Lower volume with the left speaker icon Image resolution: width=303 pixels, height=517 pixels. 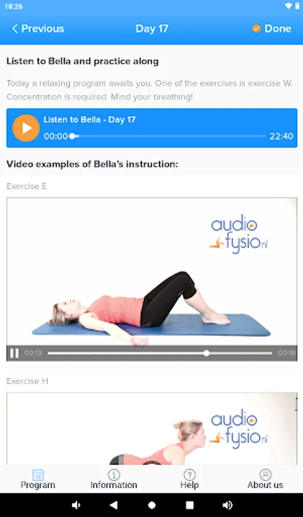pos(76,505)
